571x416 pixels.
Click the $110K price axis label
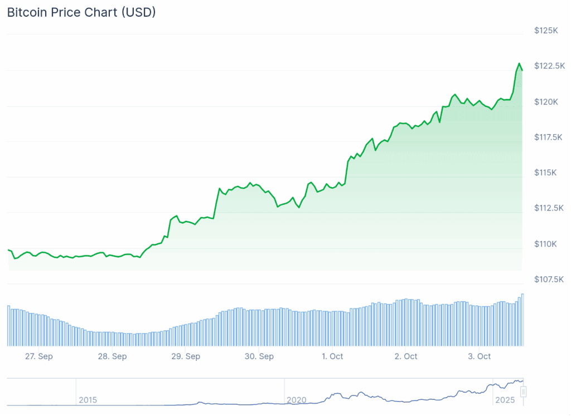[x=546, y=244]
